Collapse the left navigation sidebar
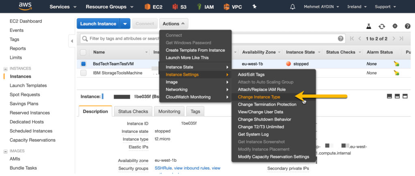This screenshot has height=176, width=415. tap(72, 41)
